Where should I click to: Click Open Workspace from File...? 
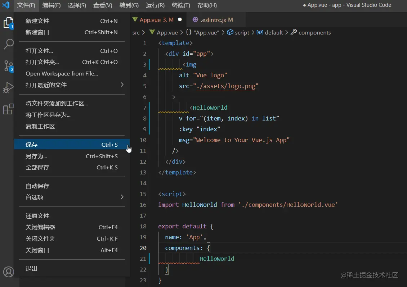tap(72, 74)
